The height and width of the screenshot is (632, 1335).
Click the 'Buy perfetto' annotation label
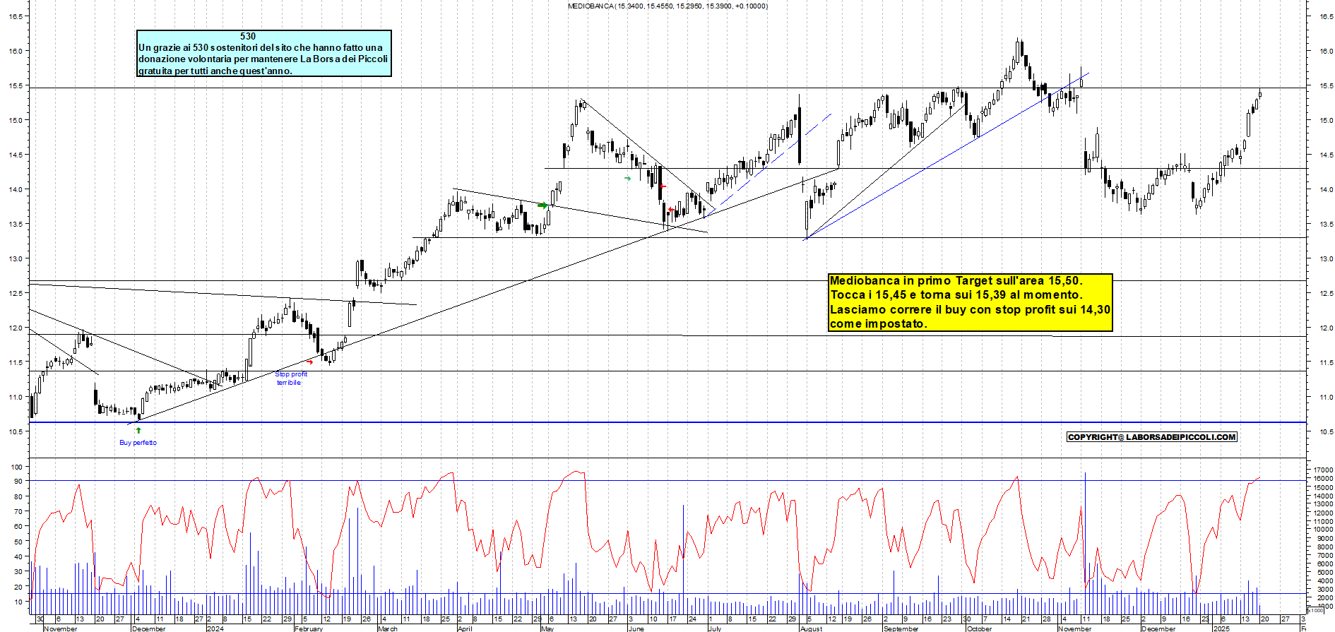pos(138,443)
